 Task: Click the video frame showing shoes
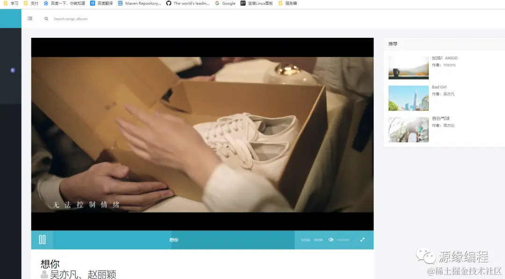pyautogui.click(x=202, y=134)
